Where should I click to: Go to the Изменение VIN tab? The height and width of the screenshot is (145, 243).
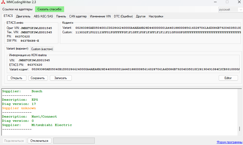pyautogui.click(x=100, y=16)
